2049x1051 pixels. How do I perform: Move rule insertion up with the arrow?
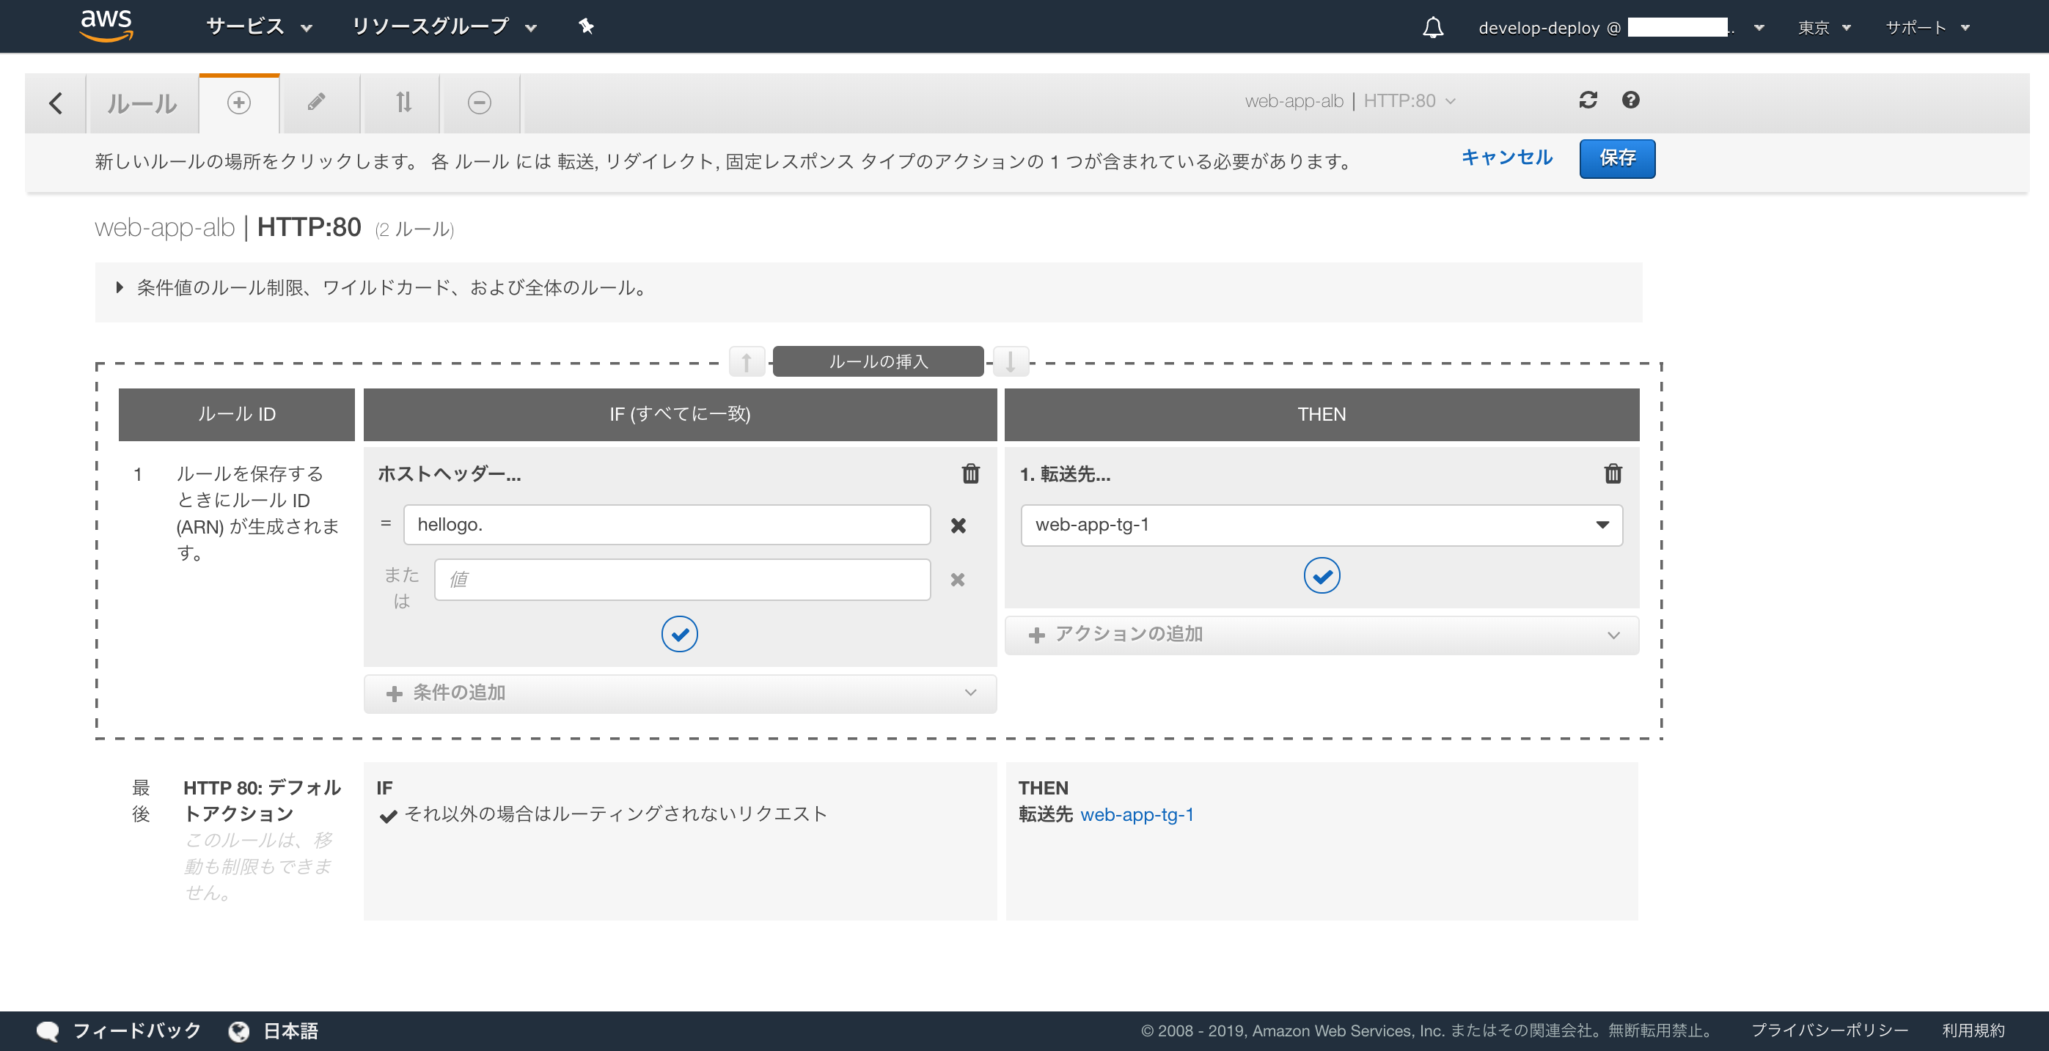(746, 363)
